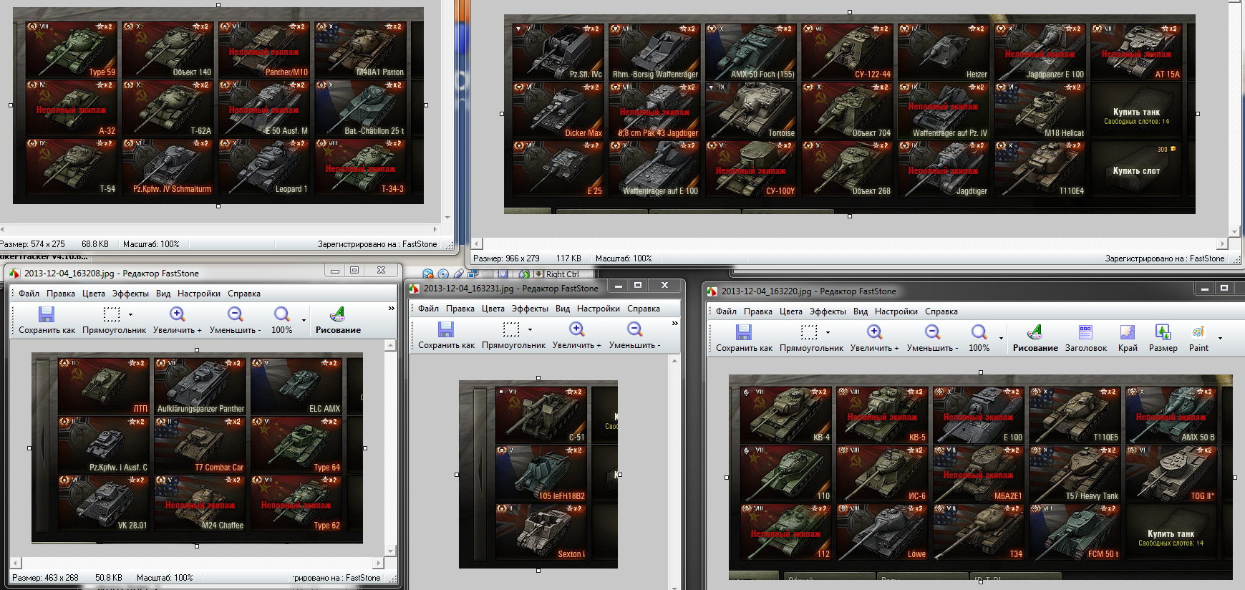The height and width of the screenshot is (590, 1245).
Task: Open Файл menu in the 163231.jpg window
Action: [428, 309]
